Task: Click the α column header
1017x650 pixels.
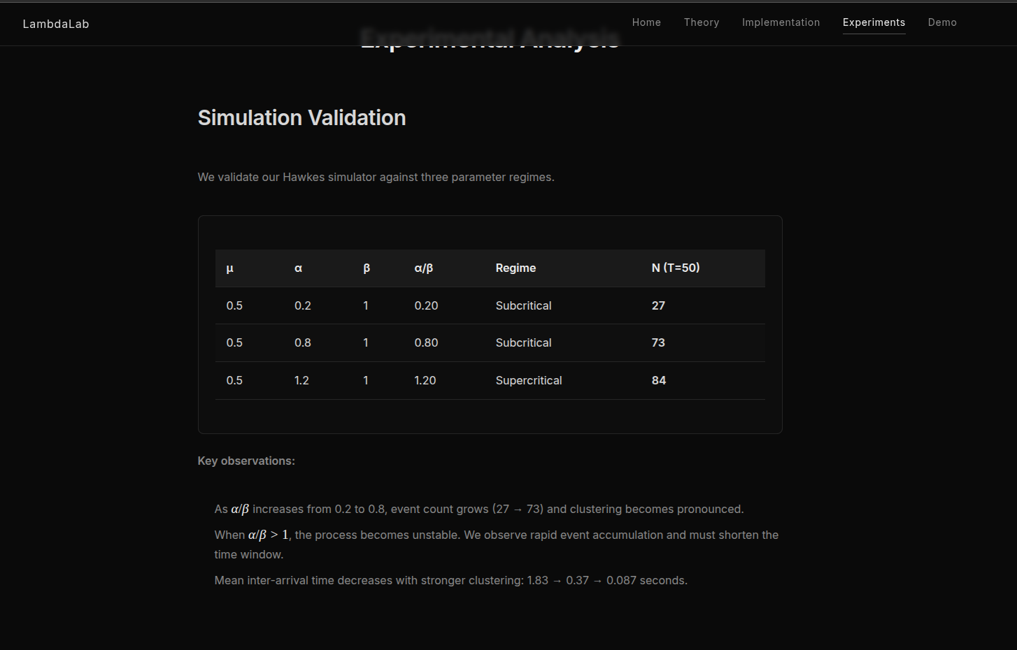Action: 298,268
